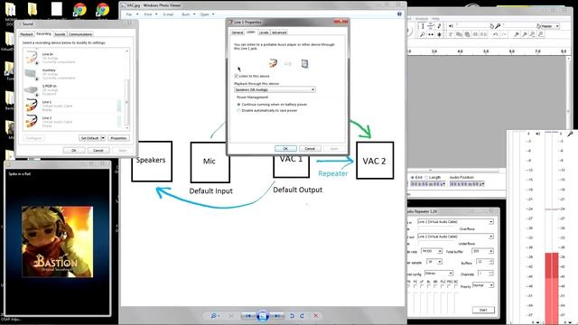
Task: Delete image with red X icon
Action: [315, 316]
